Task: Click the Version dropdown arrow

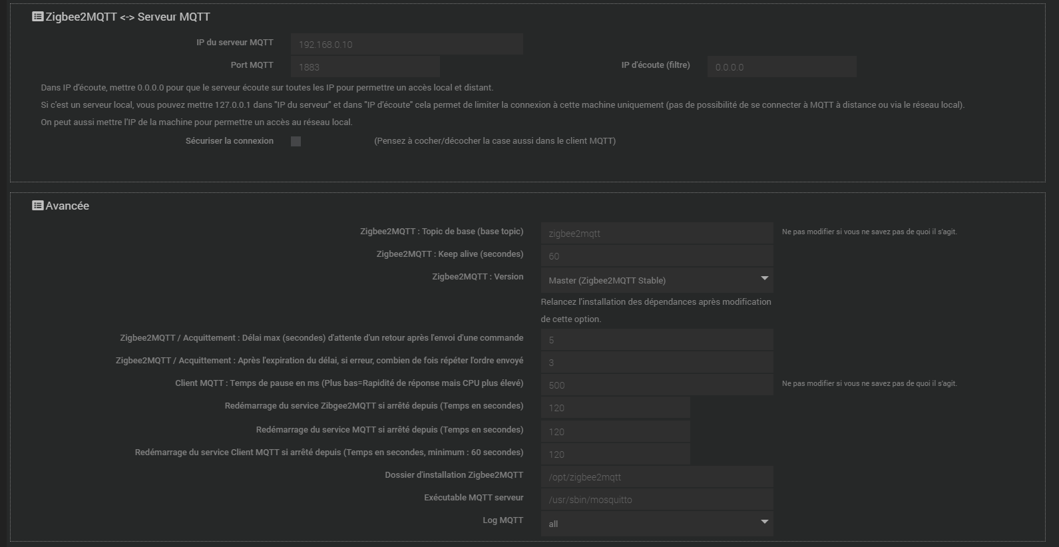Action: click(764, 278)
